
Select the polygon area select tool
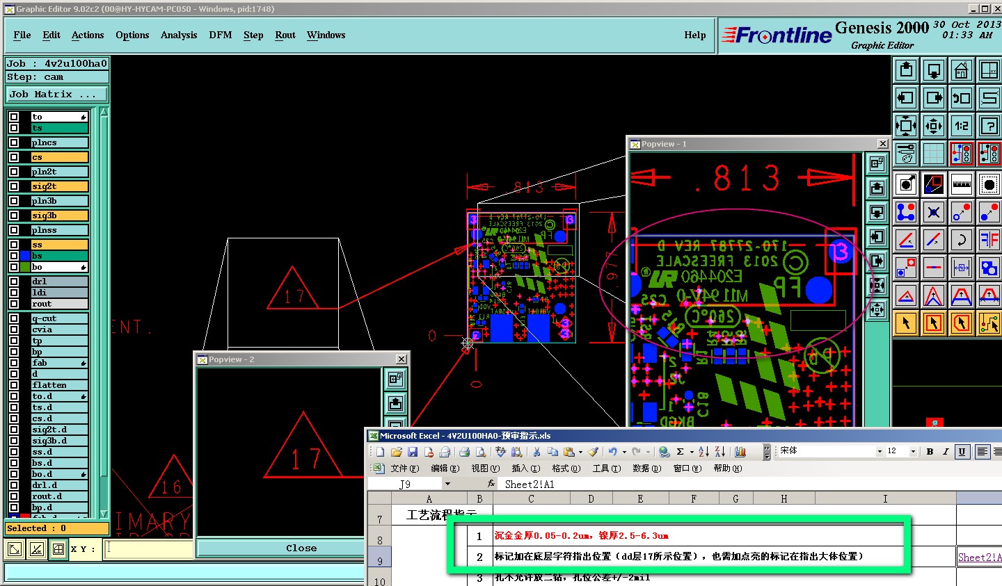tap(961, 323)
